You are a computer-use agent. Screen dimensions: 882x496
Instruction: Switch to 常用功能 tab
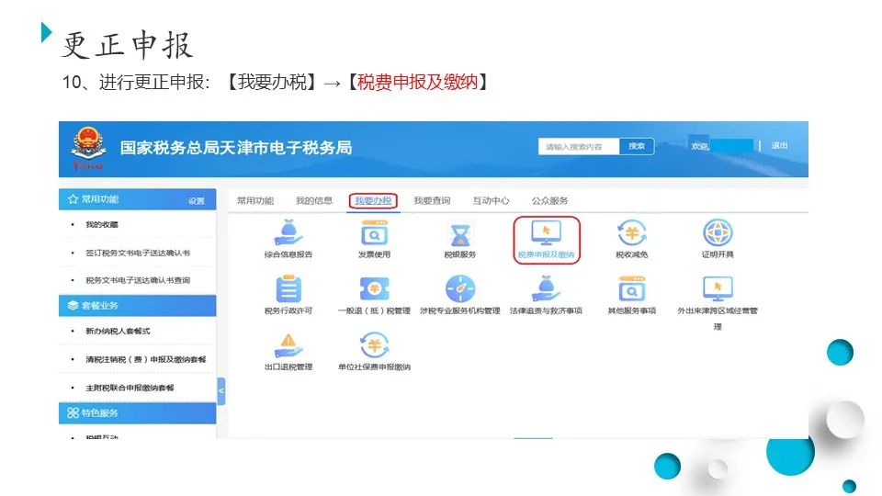tap(254, 201)
